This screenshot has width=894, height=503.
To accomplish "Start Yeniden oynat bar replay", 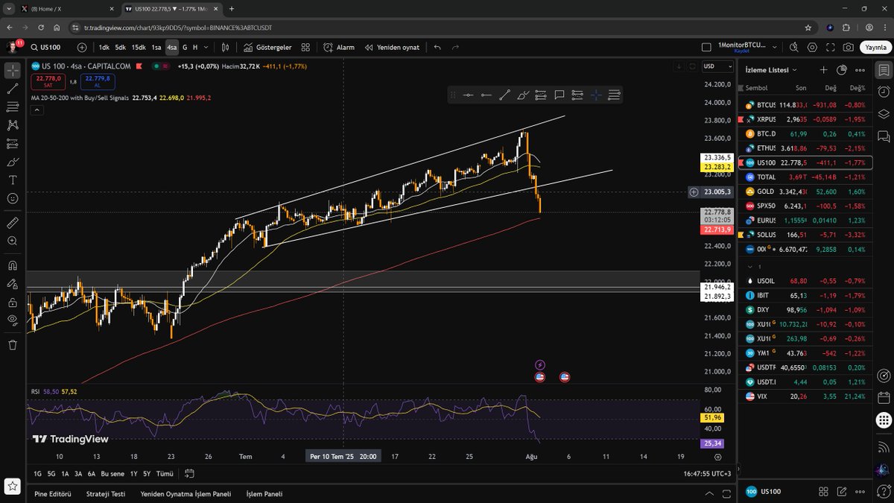I will point(393,47).
